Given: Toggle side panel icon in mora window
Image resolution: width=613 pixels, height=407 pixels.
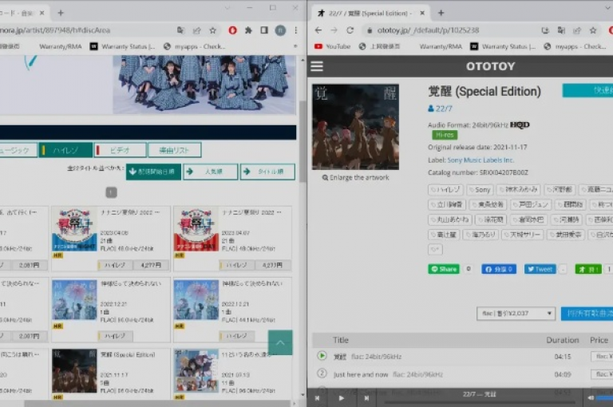Looking at the screenshot, I should point(264,30).
